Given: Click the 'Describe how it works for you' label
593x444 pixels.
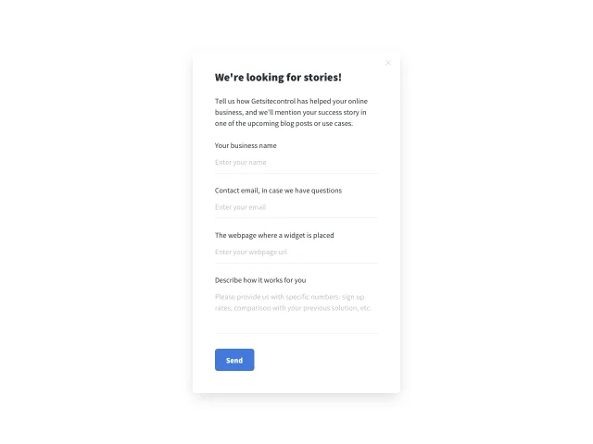Looking at the screenshot, I should 260,280.
